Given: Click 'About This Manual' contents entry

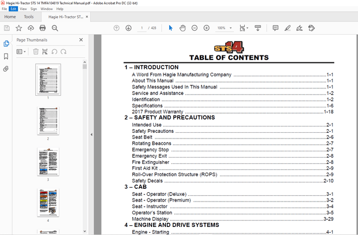Looking at the screenshot, I should click(x=152, y=81).
